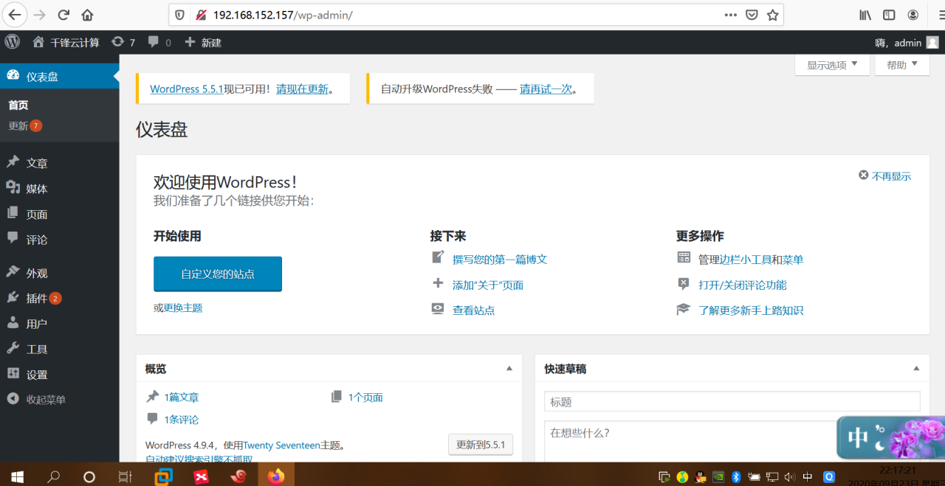The image size is (945, 486).
Task: Click the 更新到5.5.1 button
Action: (x=481, y=445)
